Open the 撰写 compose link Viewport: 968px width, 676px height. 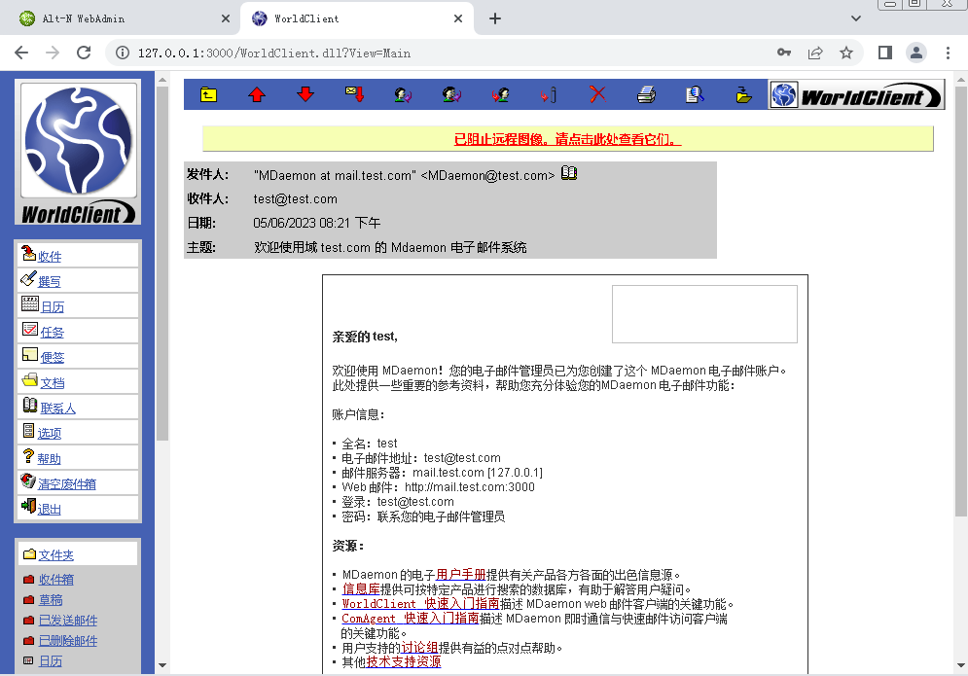[x=50, y=282]
